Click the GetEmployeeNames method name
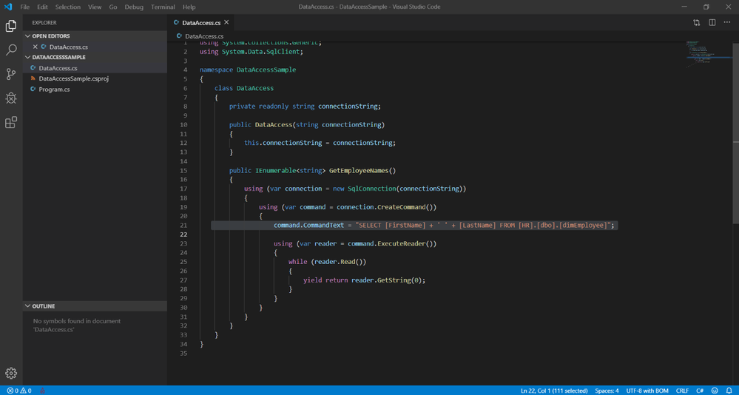Image resolution: width=739 pixels, height=395 pixels. click(359, 171)
